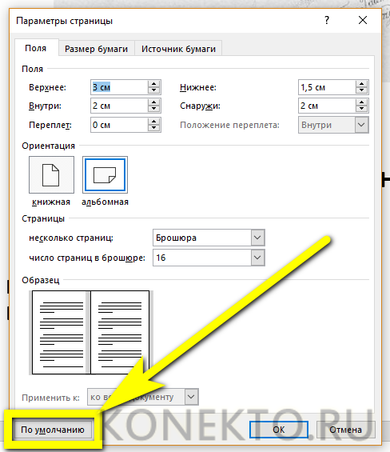Decrease the Нижнее margin with down arrow

361,90
